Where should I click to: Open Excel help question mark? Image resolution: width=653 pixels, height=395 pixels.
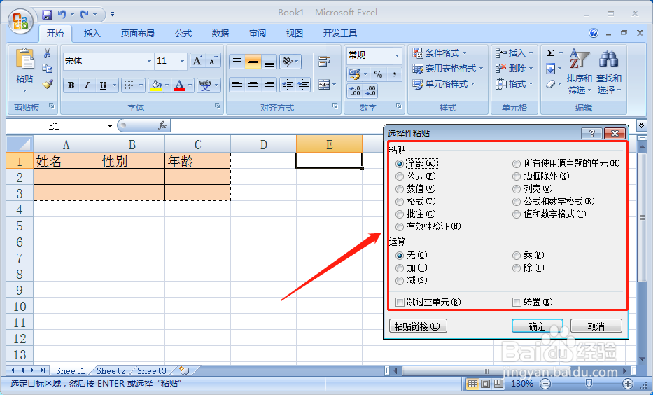coord(594,34)
